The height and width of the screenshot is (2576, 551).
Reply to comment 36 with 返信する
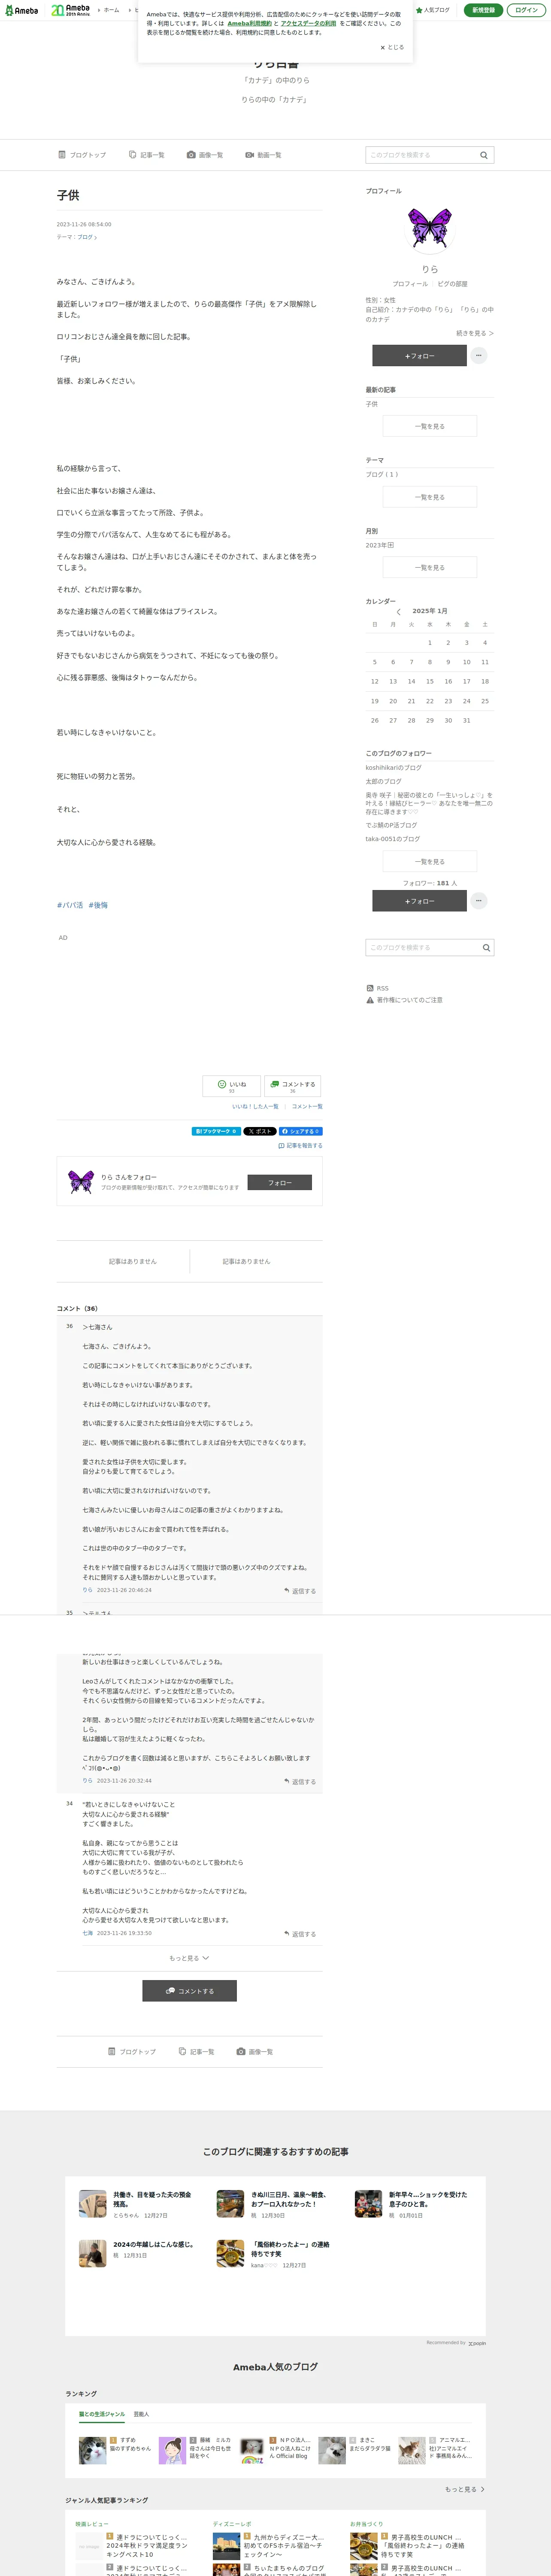[300, 1591]
